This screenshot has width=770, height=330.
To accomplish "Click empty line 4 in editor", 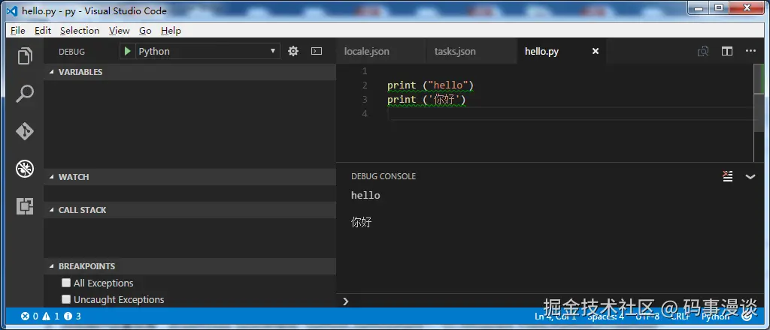I will click(x=570, y=114).
